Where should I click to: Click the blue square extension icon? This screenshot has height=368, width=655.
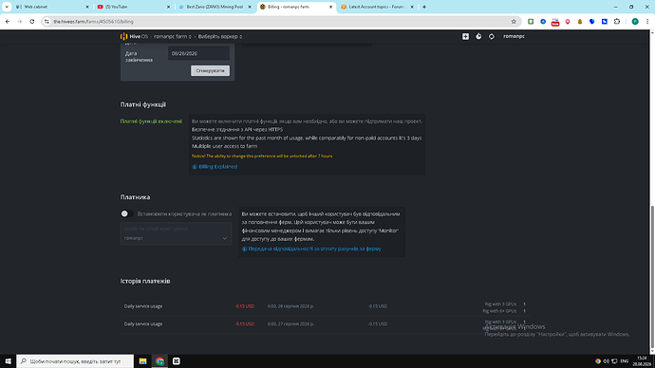click(605, 22)
